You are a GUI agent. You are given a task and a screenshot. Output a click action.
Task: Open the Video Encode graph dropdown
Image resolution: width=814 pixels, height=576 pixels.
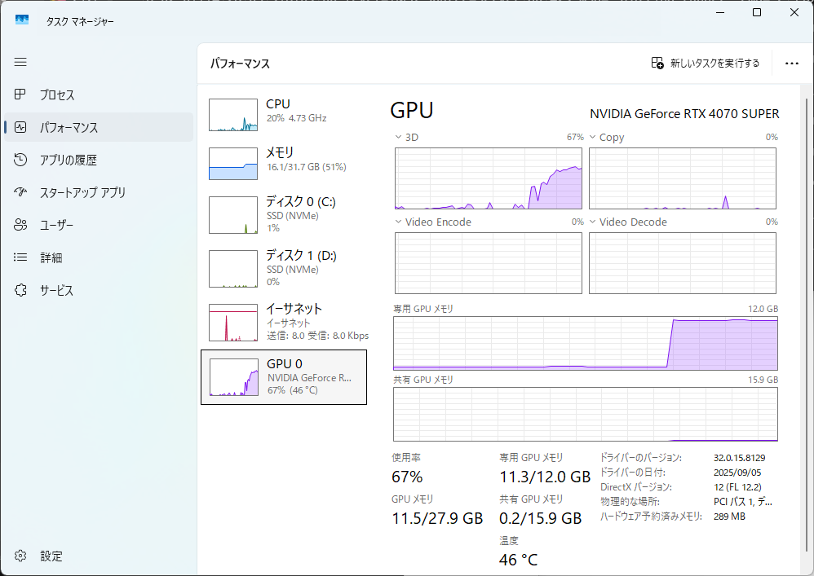pos(399,222)
